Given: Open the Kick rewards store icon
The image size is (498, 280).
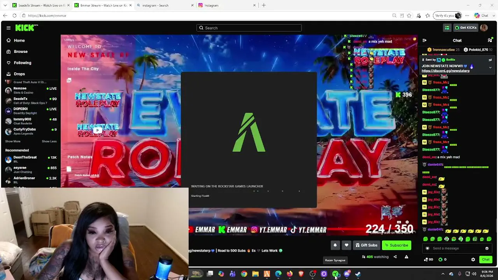Looking at the screenshot, I should click(x=447, y=28).
